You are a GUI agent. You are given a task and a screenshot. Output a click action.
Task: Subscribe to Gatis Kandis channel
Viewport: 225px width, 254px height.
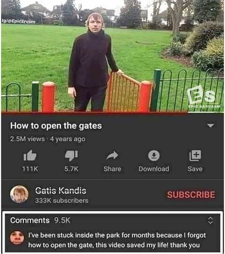191,195
